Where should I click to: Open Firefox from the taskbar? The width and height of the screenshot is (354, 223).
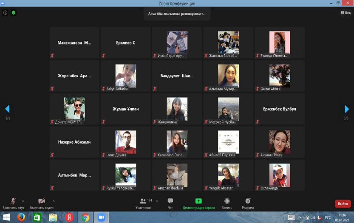(21, 217)
